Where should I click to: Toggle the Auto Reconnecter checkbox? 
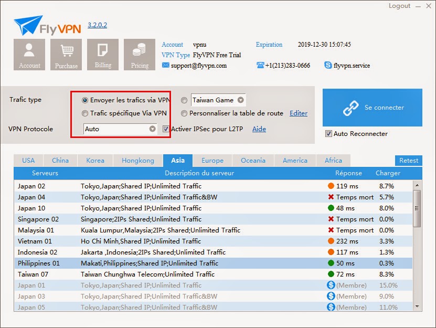pyautogui.click(x=328, y=133)
